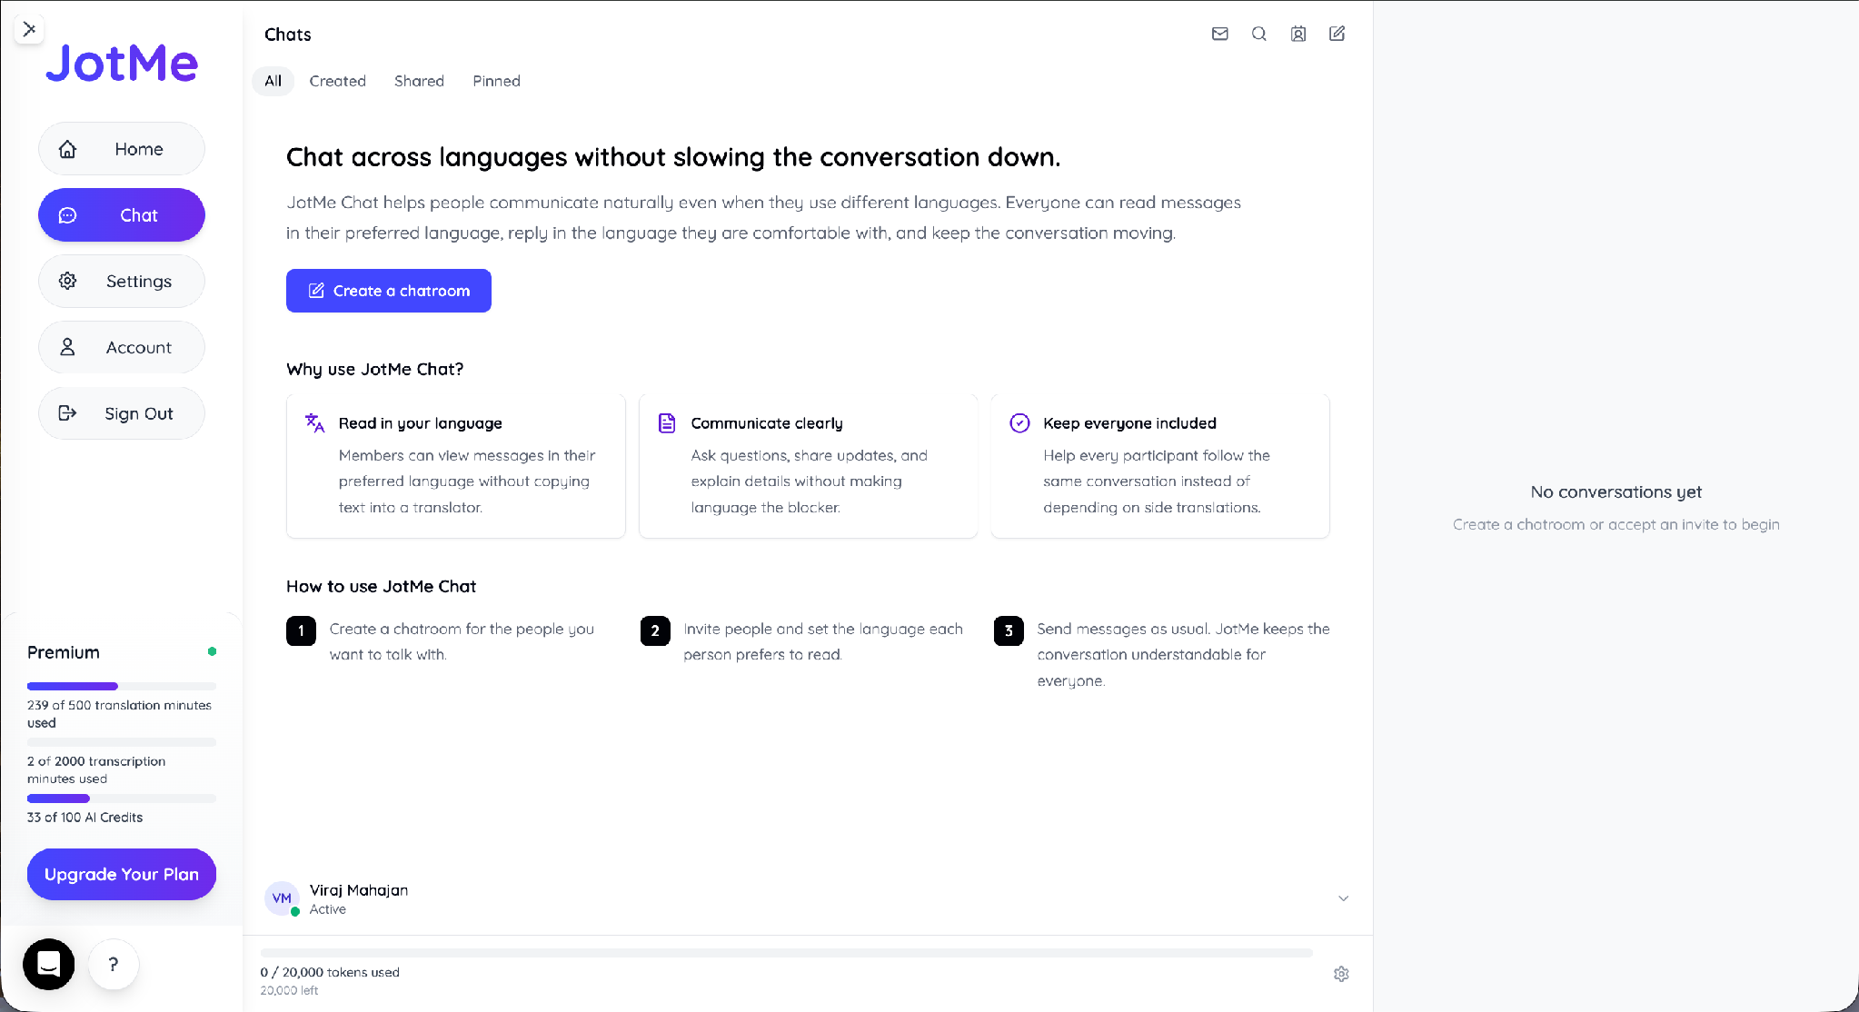Open the support chat widget icon
This screenshot has width=1859, height=1012.
pyautogui.click(x=49, y=964)
